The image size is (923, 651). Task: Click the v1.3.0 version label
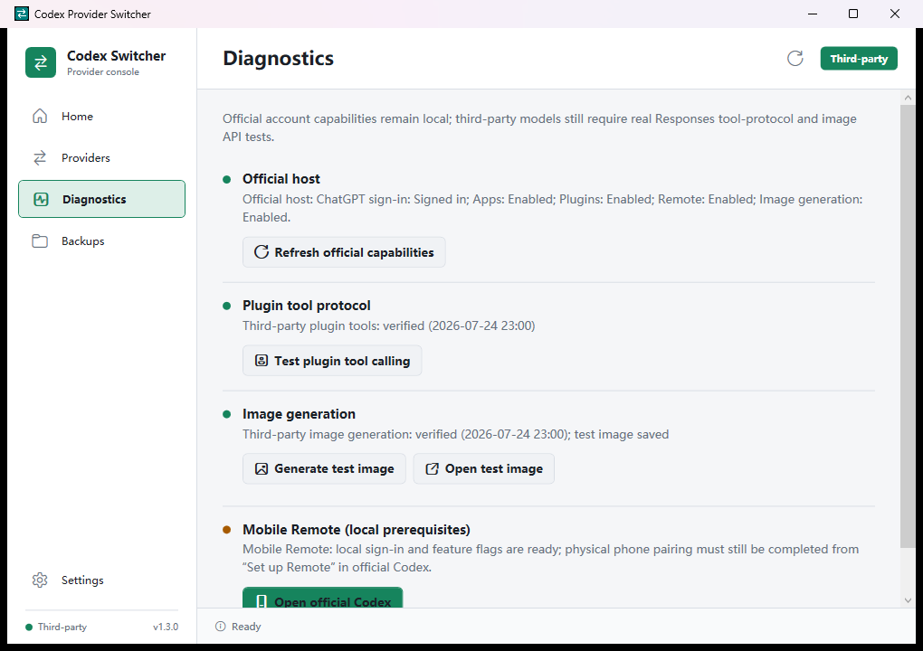click(166, 627)
